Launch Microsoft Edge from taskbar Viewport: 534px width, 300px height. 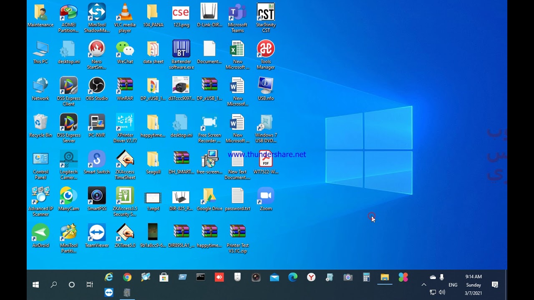pos(293,277)
